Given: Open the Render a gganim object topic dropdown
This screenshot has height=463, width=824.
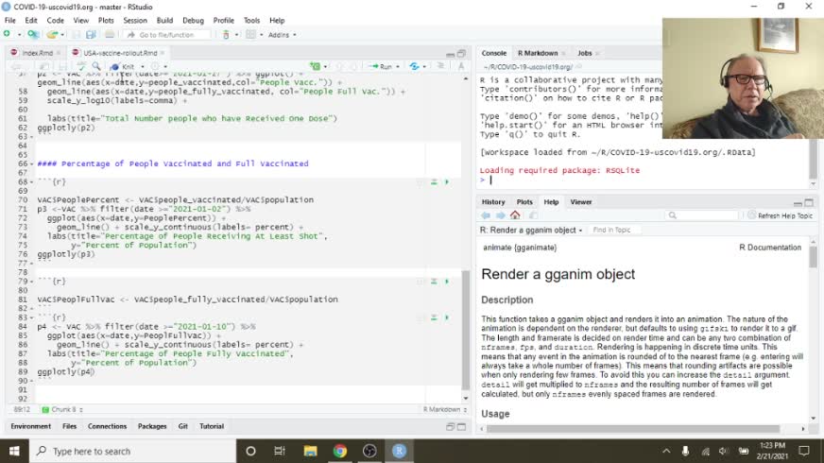Looking at the screenshot, I should point(531,231).
